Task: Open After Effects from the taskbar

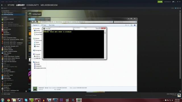Action: (61, 100)
